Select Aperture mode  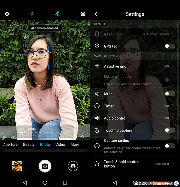(10, 144)
